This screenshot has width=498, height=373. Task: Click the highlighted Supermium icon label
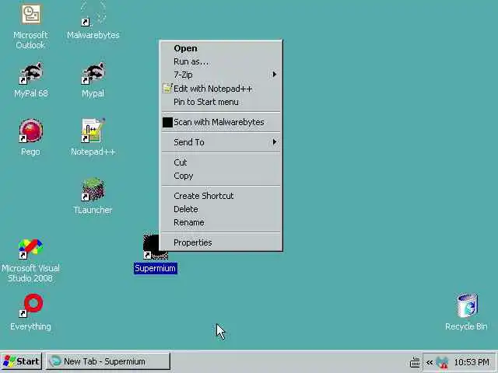pyautogui.click(x=156, y=268)
